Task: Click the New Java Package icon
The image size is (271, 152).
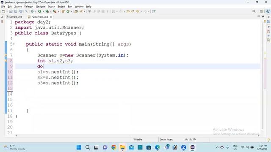Action: click(x=63, y=11)
